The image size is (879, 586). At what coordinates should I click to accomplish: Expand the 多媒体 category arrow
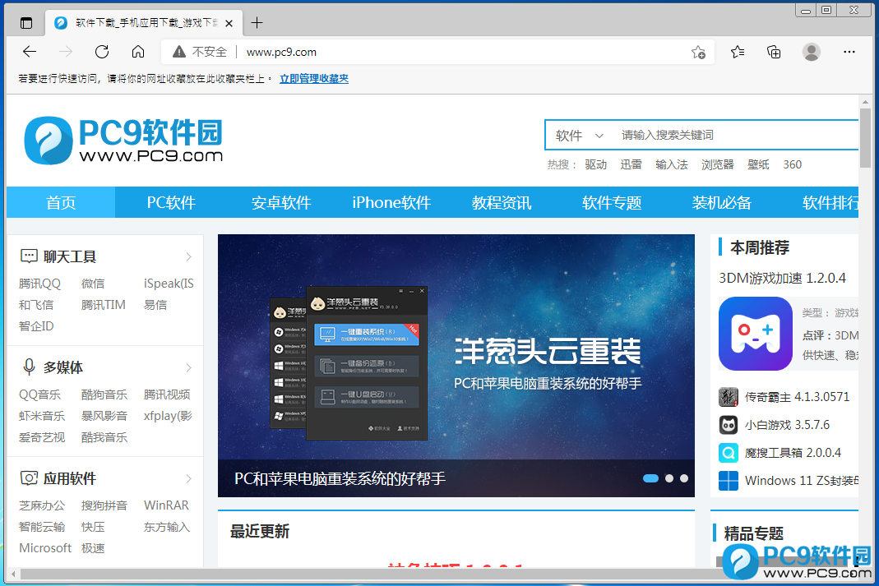pyautogui.click(x=189, y=367)
